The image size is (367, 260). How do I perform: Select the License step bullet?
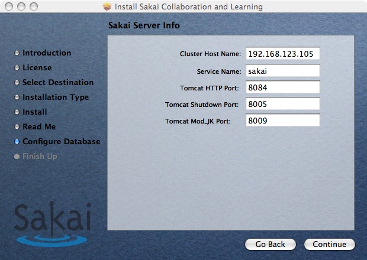17,68
